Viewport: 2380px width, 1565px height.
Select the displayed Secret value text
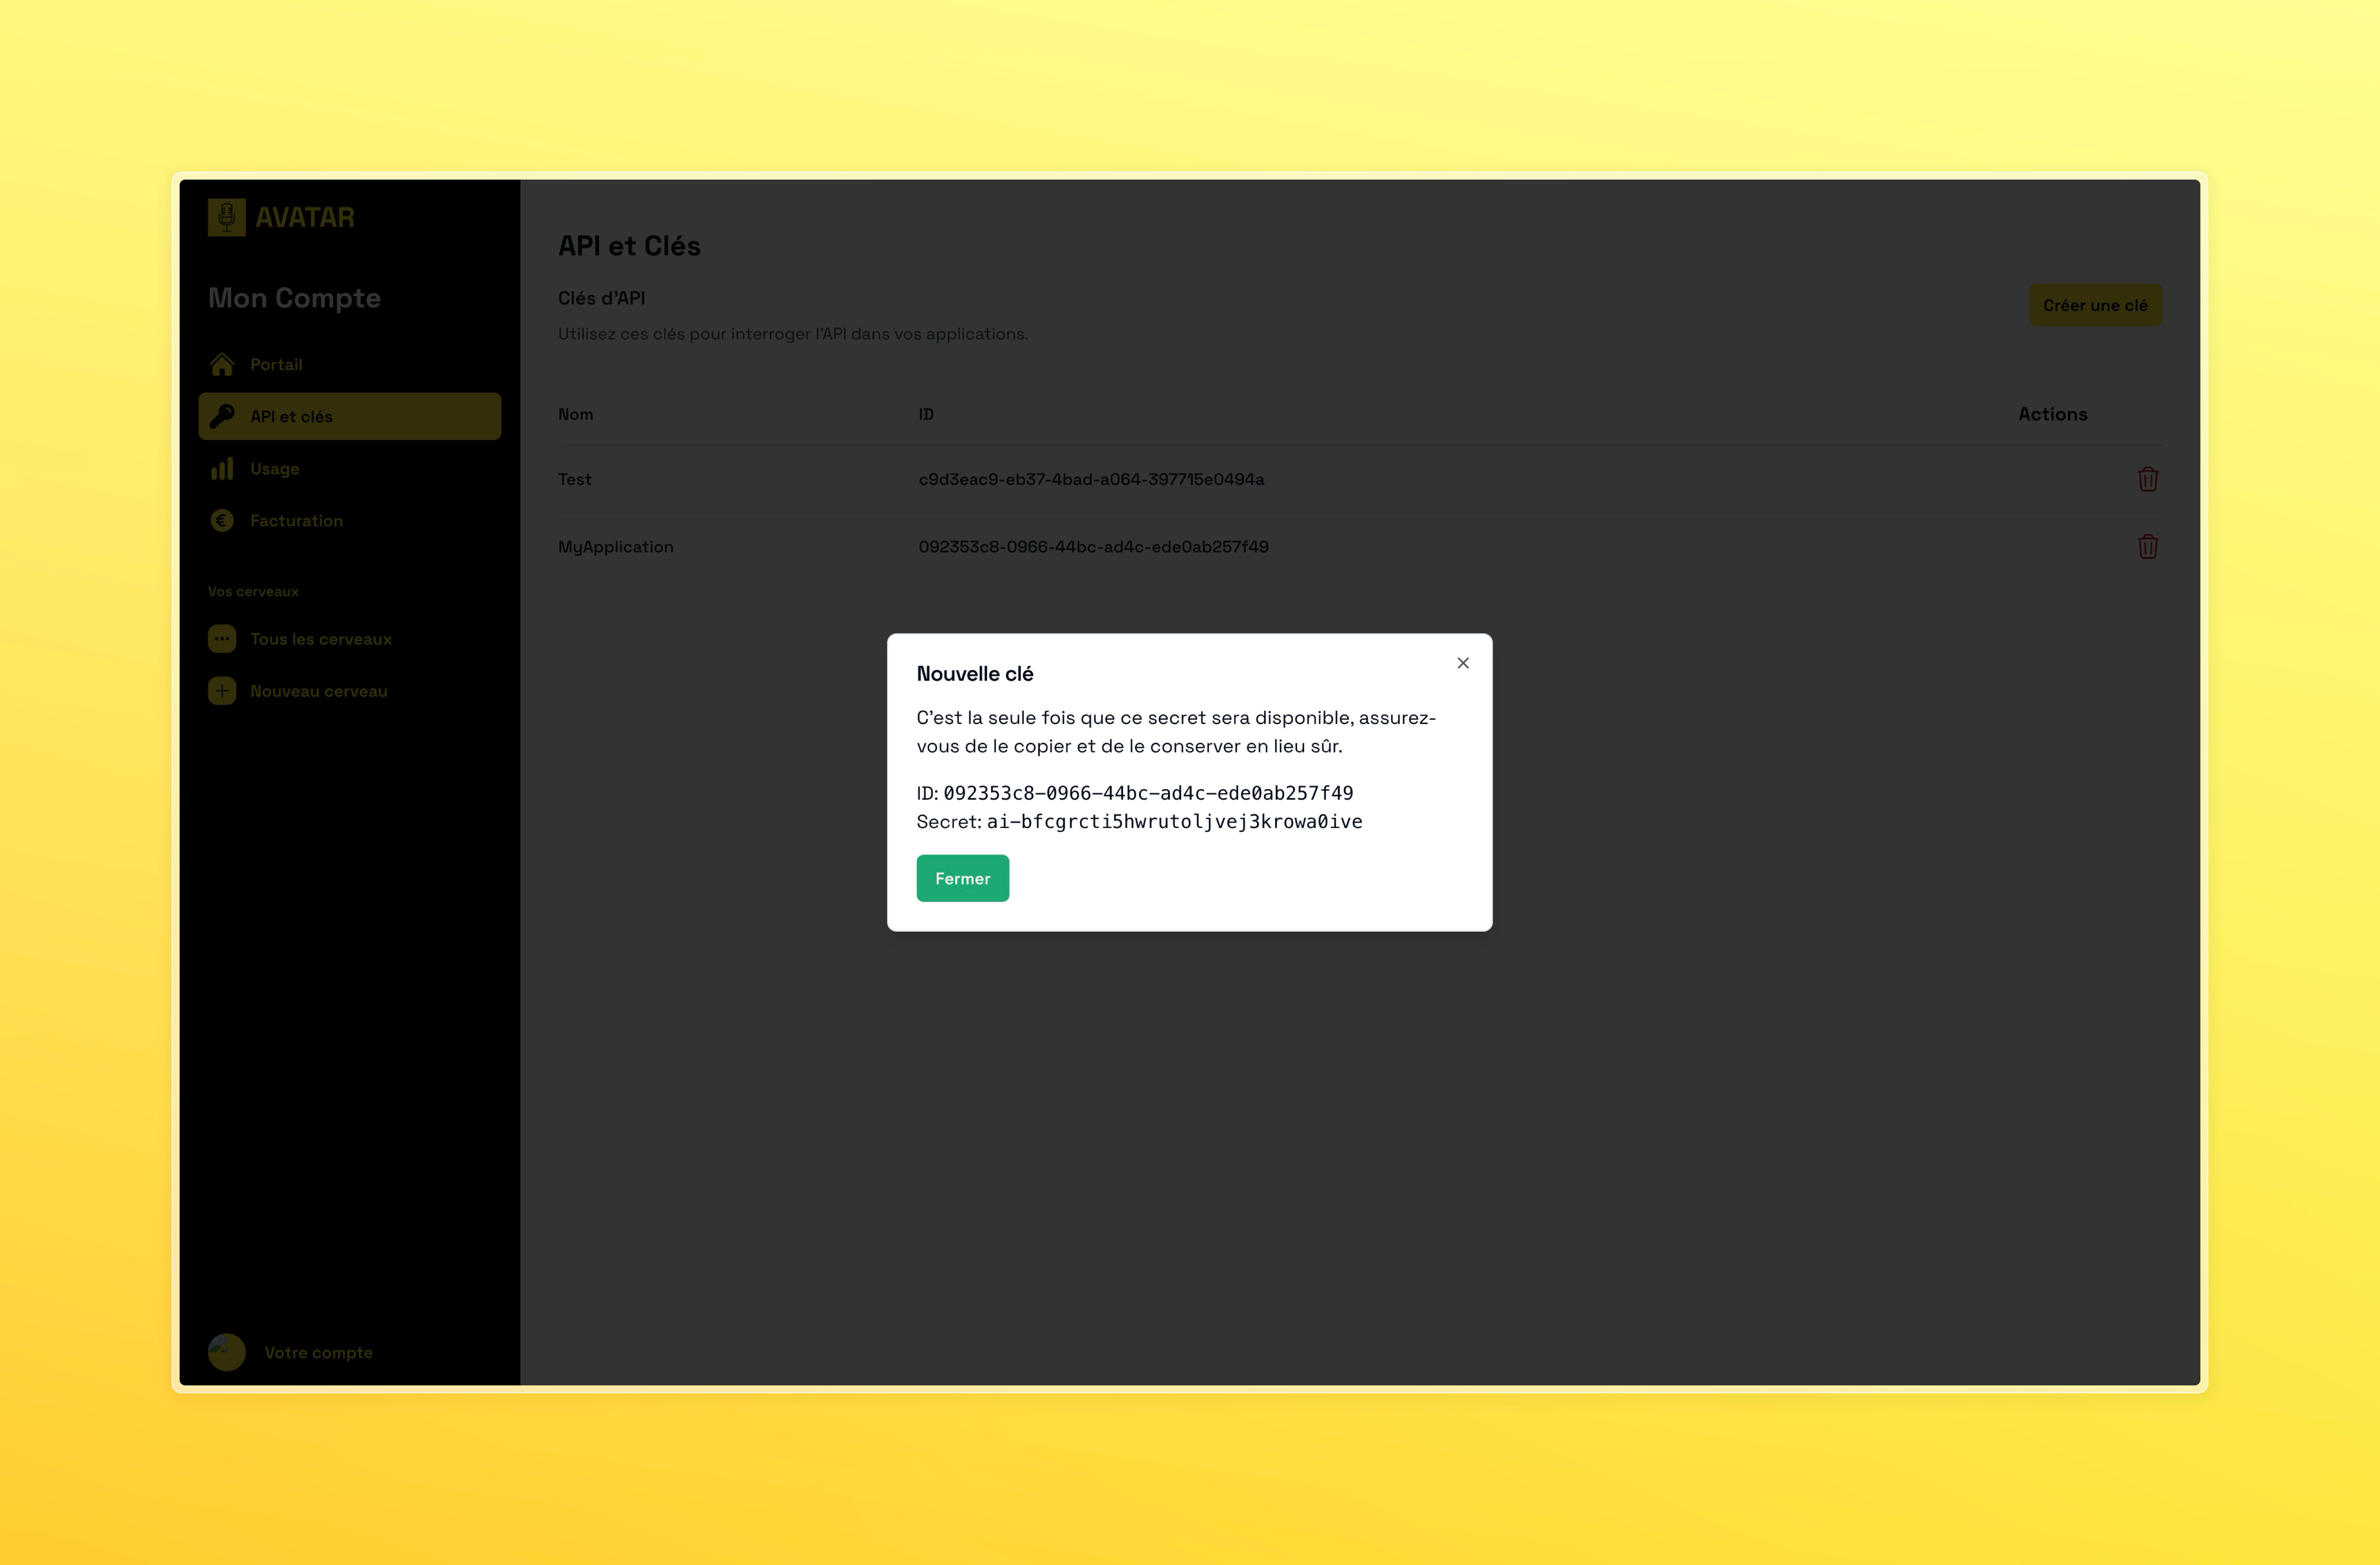point(1173,821)
